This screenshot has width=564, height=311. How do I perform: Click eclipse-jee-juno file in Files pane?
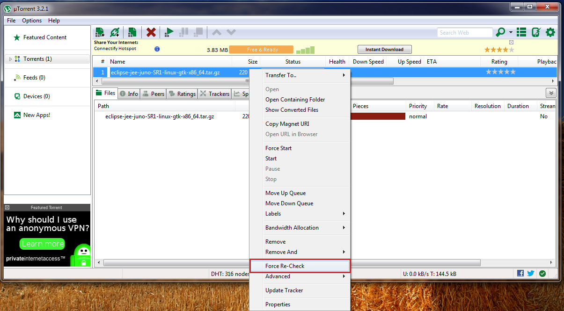coord(160,116)
